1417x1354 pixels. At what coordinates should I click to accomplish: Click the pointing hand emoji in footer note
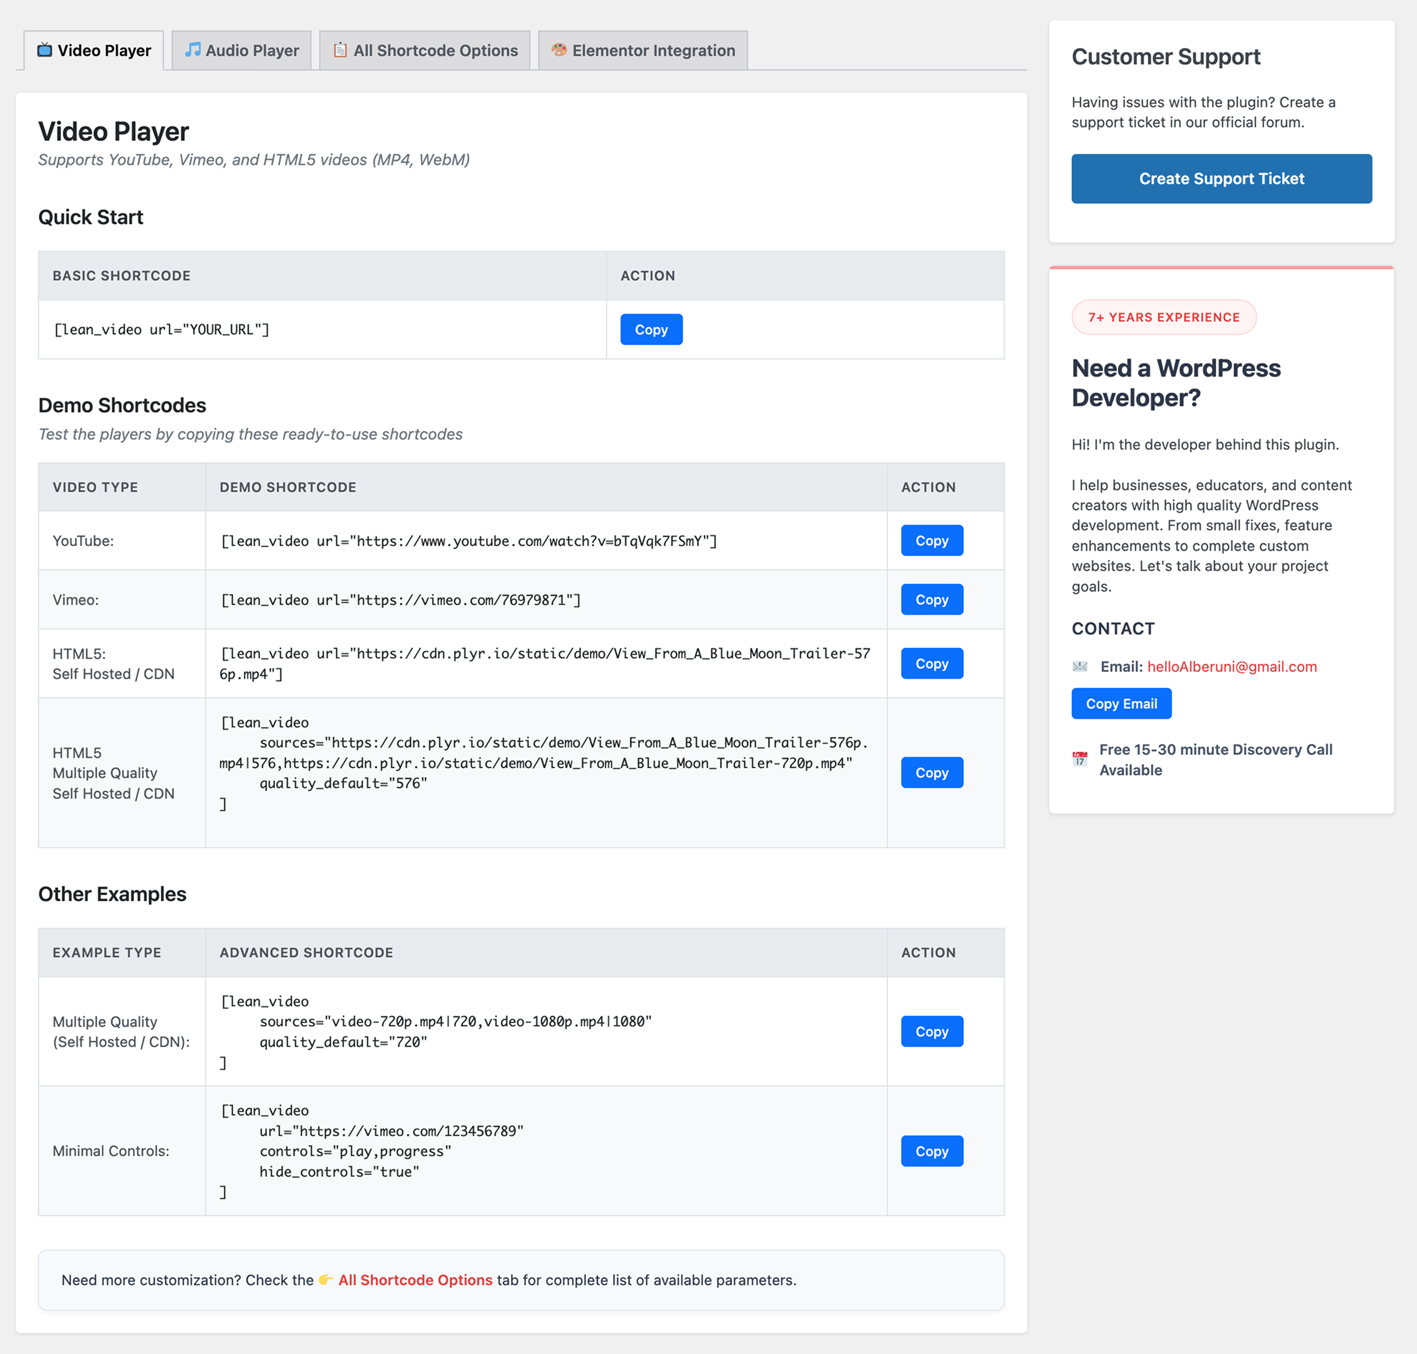click(x=326, y=1280)
